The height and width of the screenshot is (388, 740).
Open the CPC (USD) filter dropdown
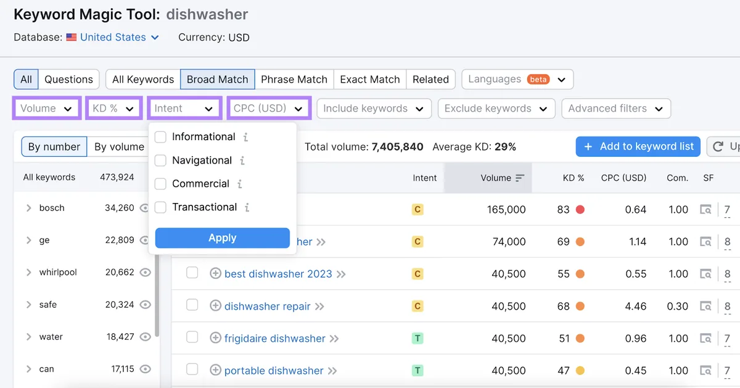269,108
